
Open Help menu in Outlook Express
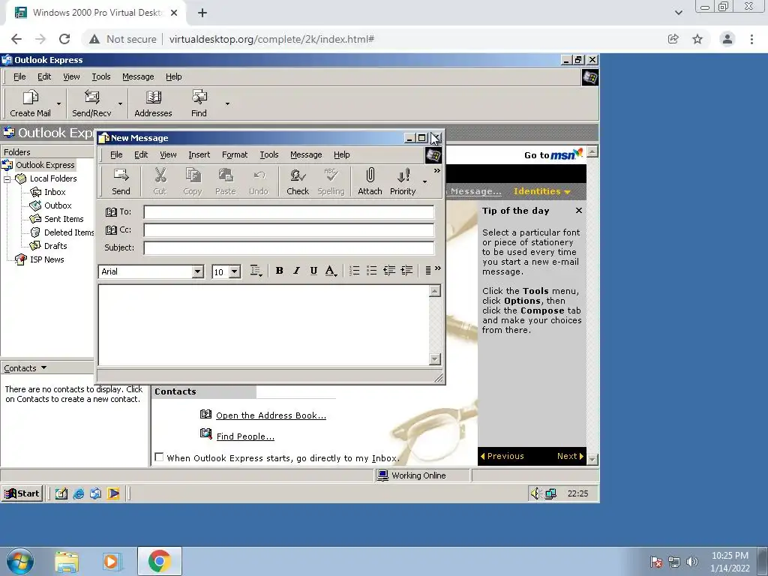173,77
